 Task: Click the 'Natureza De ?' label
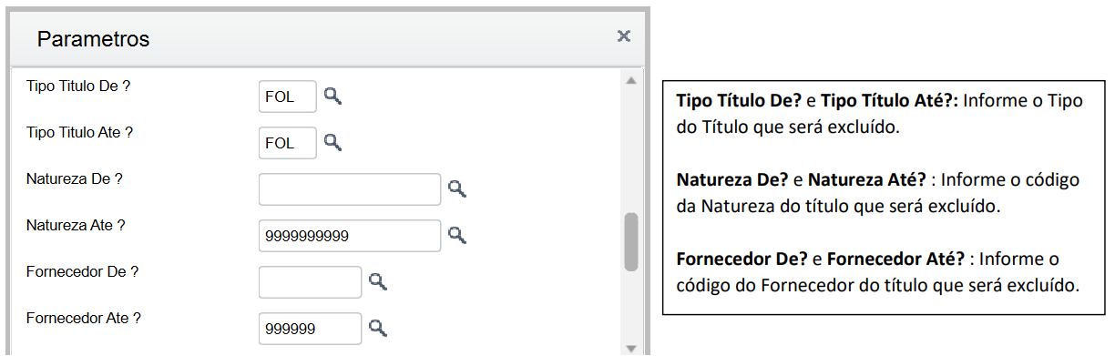pyautogui.click(x=75, y=178)
